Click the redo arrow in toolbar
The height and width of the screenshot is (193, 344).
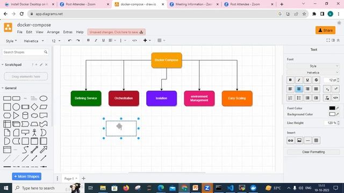pos(77,41)
